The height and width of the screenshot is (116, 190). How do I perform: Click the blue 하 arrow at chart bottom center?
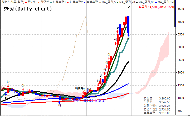(x=60, y=104)
